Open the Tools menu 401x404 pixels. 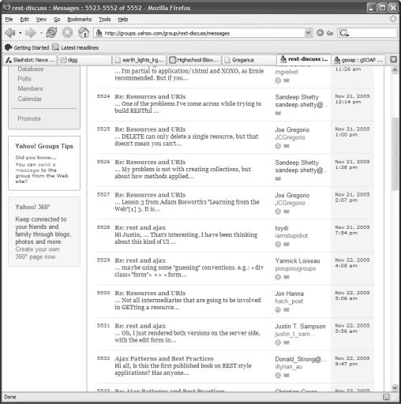click(105, 20)
